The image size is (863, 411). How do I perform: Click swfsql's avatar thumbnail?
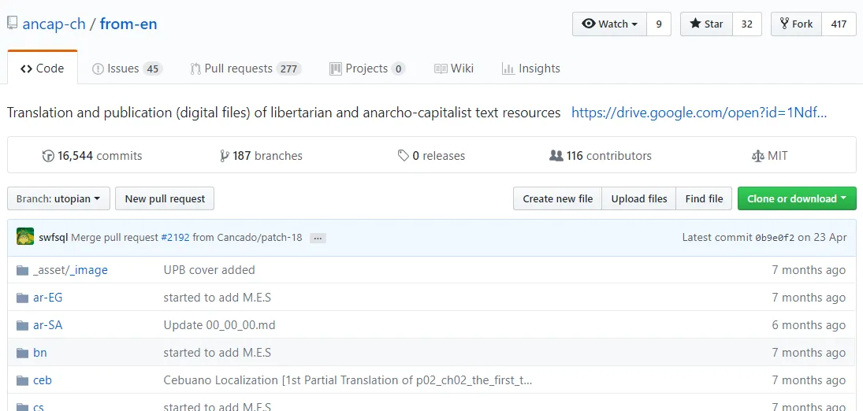click(25, 237)
